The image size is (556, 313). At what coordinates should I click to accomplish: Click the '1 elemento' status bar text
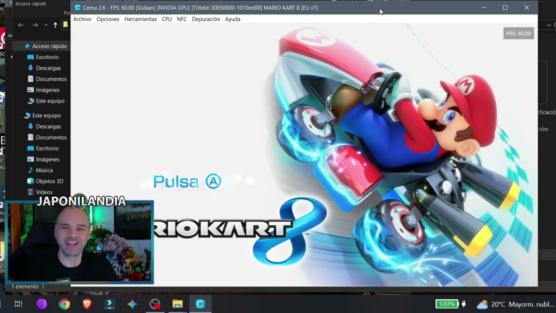click(25, 286)
